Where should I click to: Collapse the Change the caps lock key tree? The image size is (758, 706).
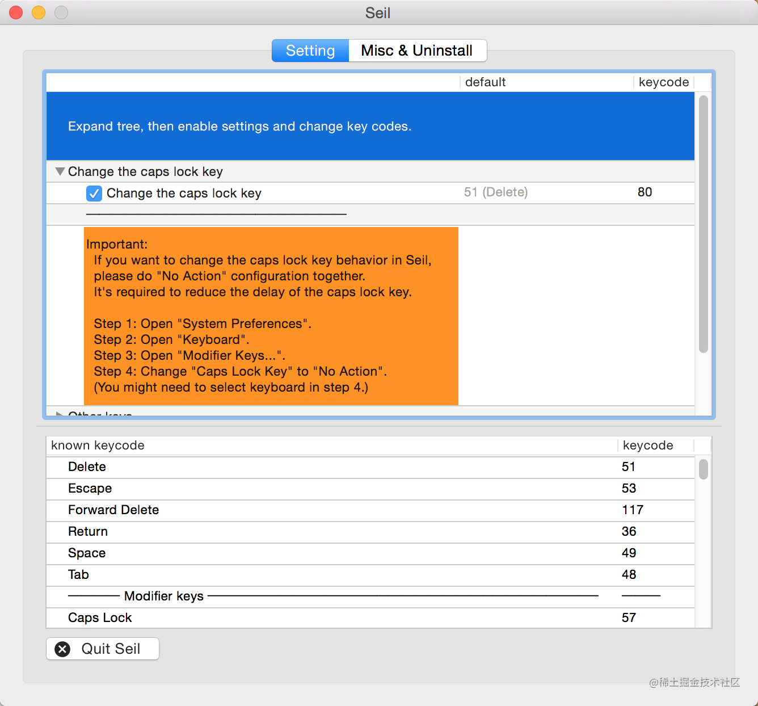(60, 171)
